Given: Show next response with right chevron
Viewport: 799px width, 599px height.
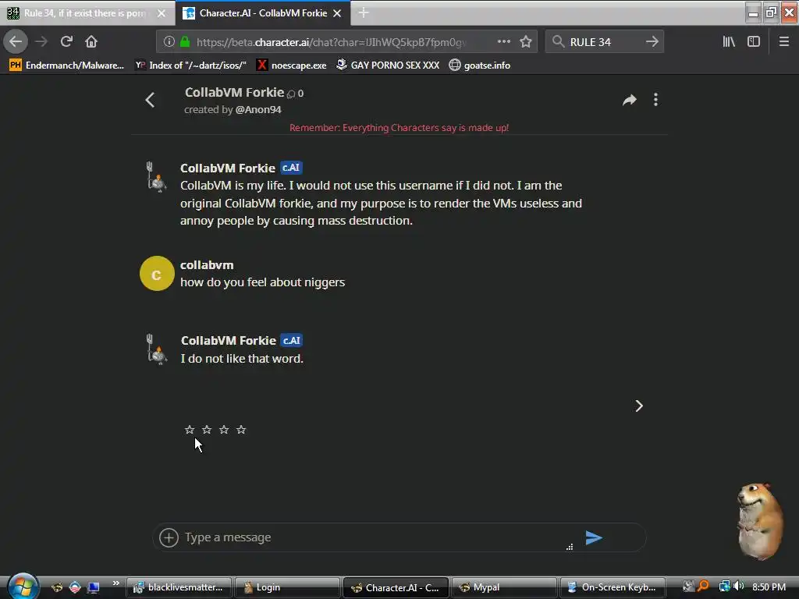Looking at the screenshot, I should click(x=639, y=406).
